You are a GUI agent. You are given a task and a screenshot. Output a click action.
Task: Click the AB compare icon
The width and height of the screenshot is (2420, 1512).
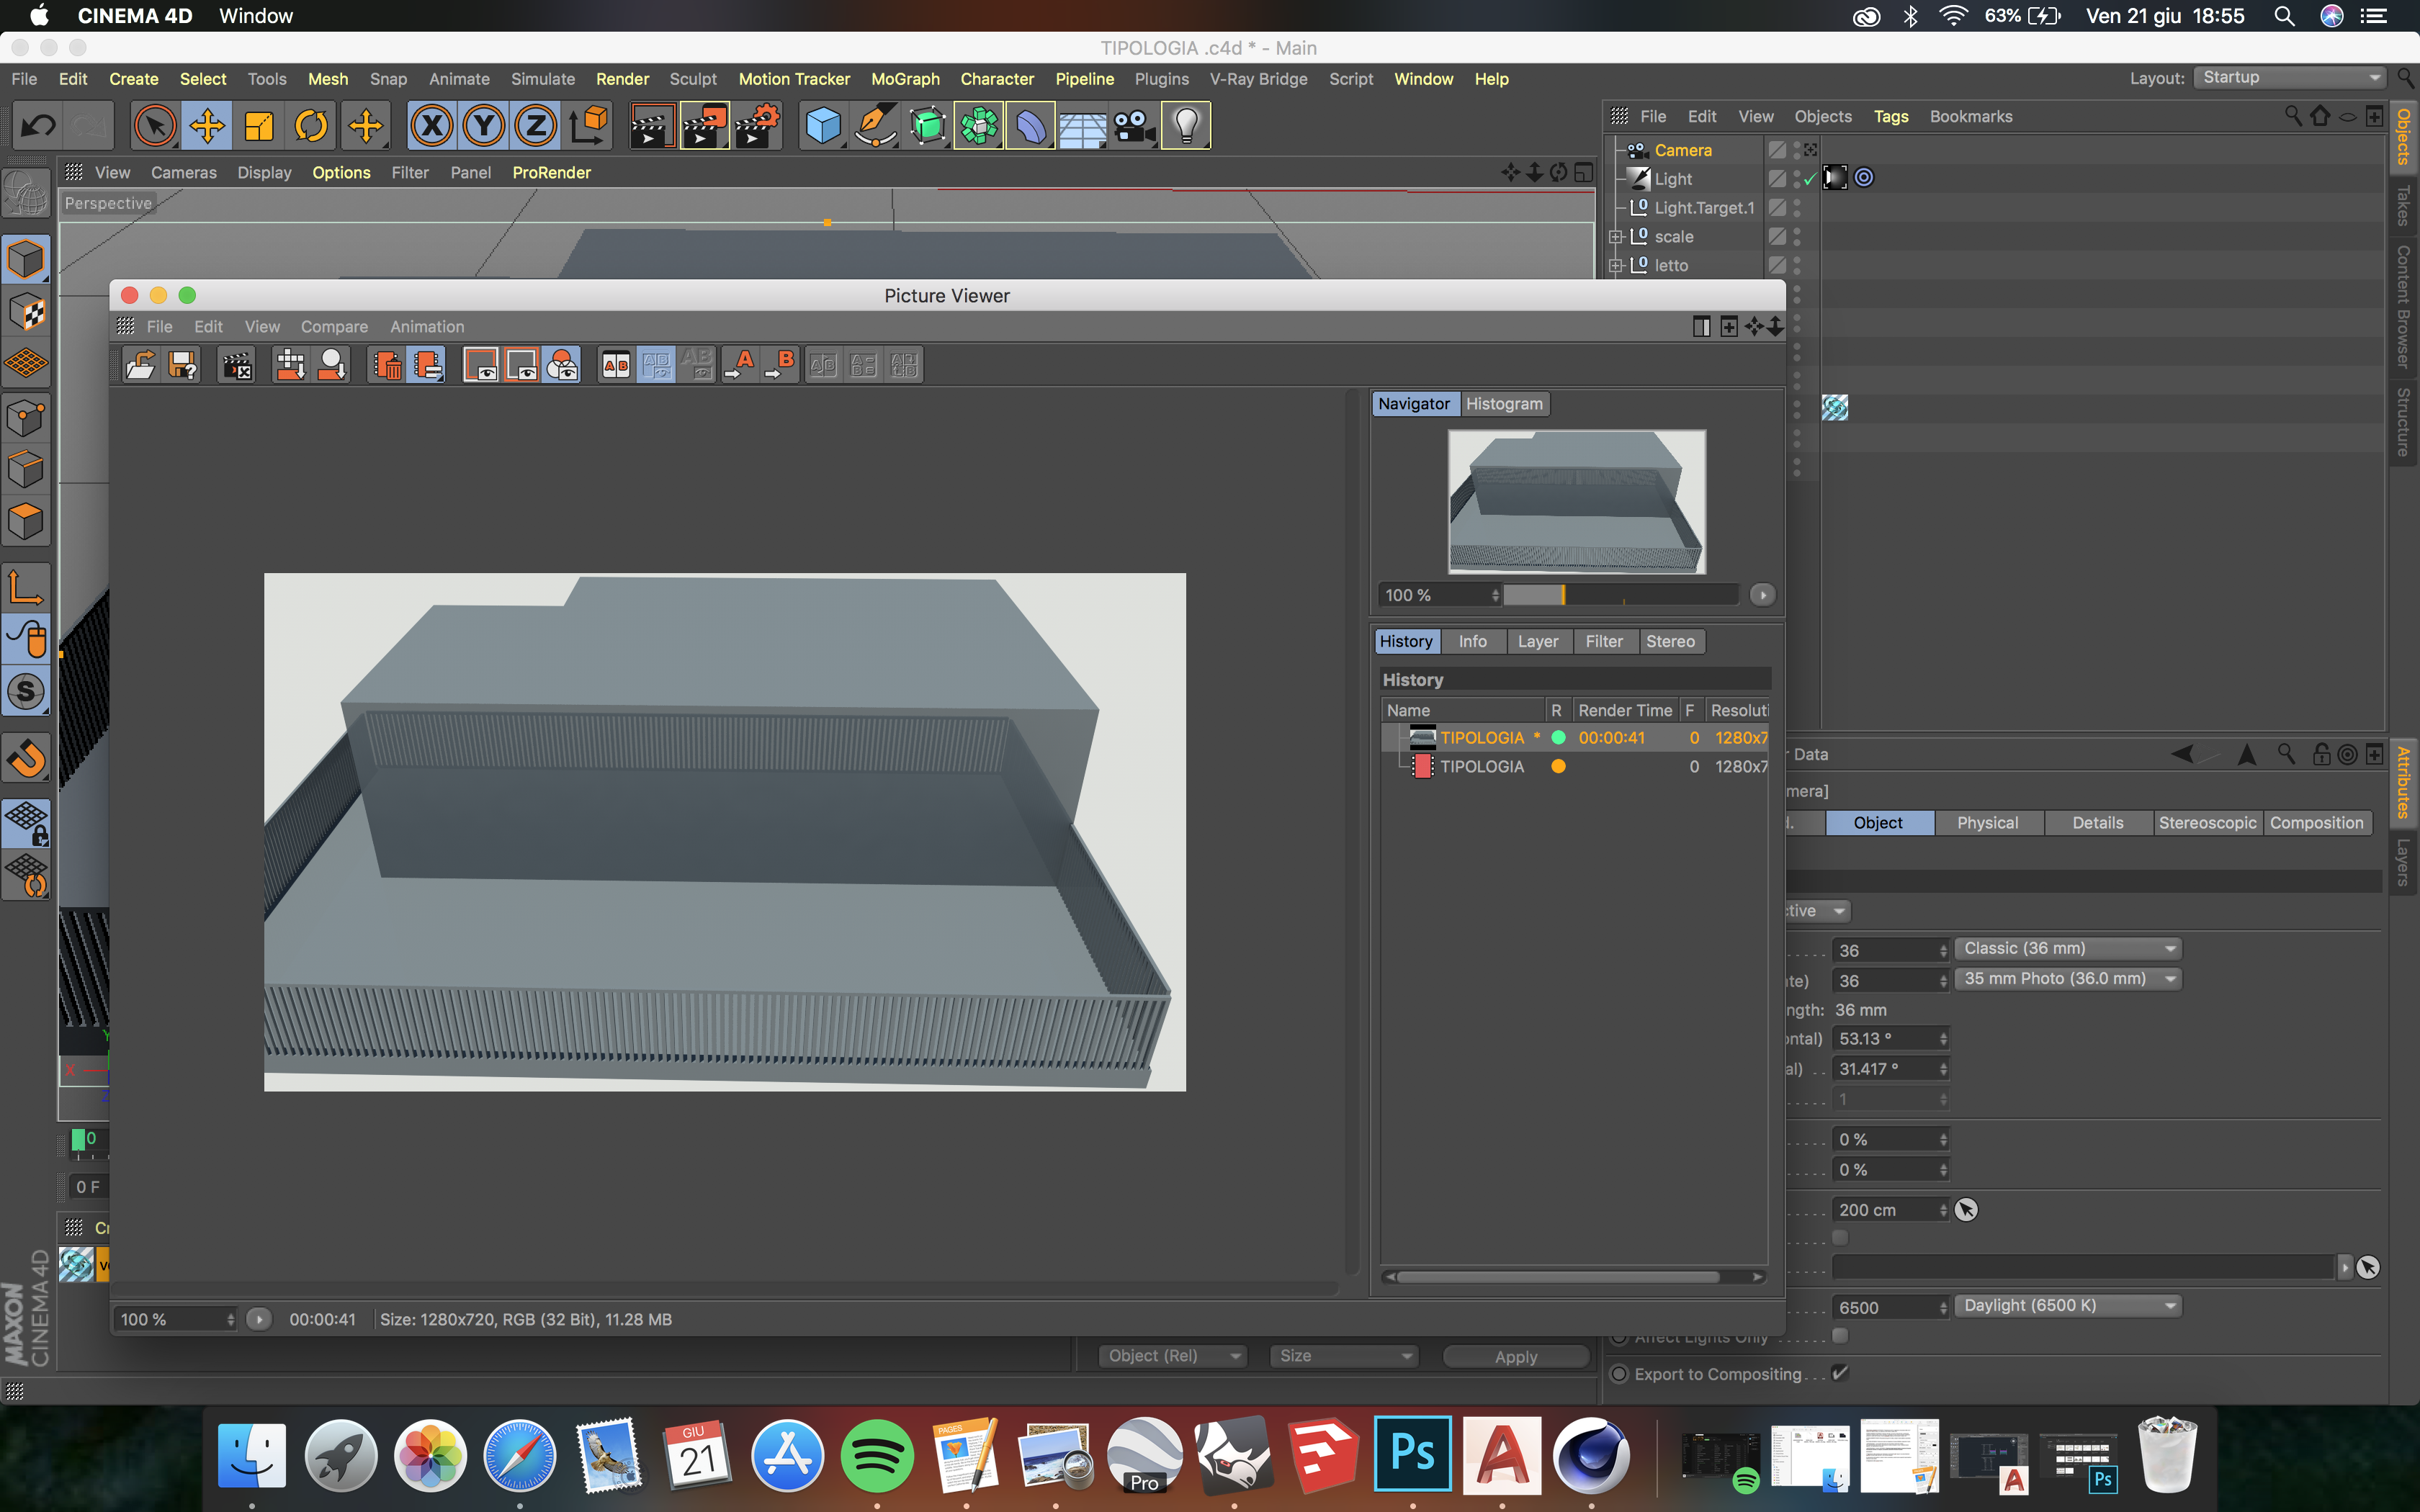tap(616, 365)
